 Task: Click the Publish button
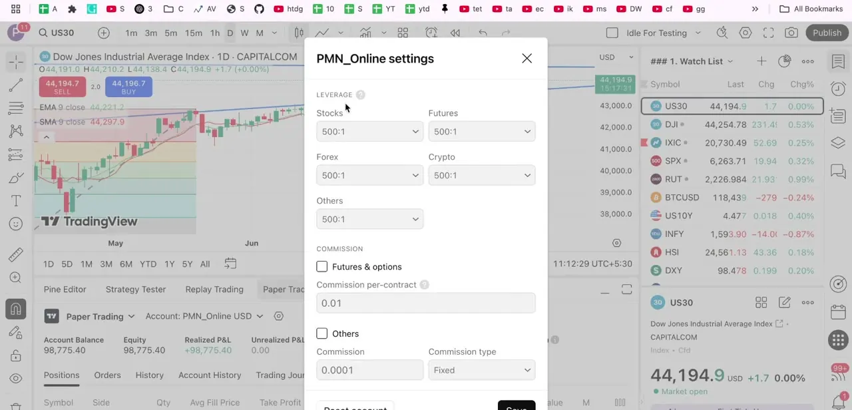coord(827,33)
